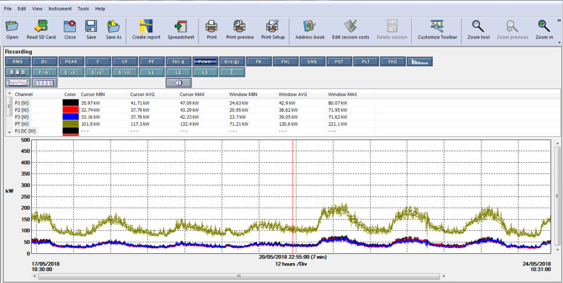Open the Address book icon

coord(310,26)
